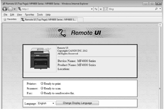Screen dimensions: 165x111
Task: Click the Favorites star button
Action: 10,19
